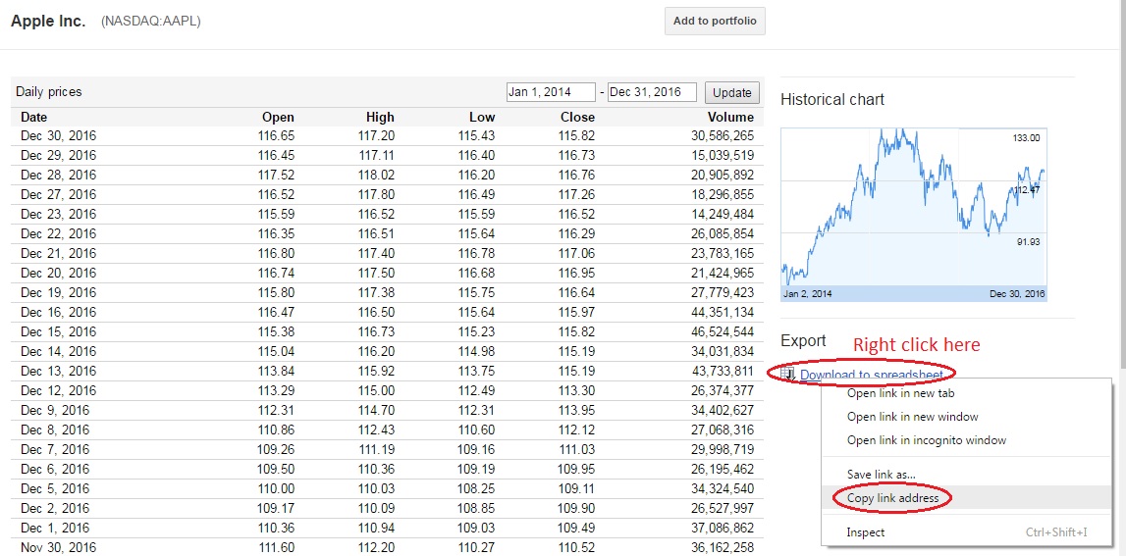Image resolution: width=1126 pixels, height=556 pixels.
Task: Click volume value 30,586,265
Action: [721, 135]
